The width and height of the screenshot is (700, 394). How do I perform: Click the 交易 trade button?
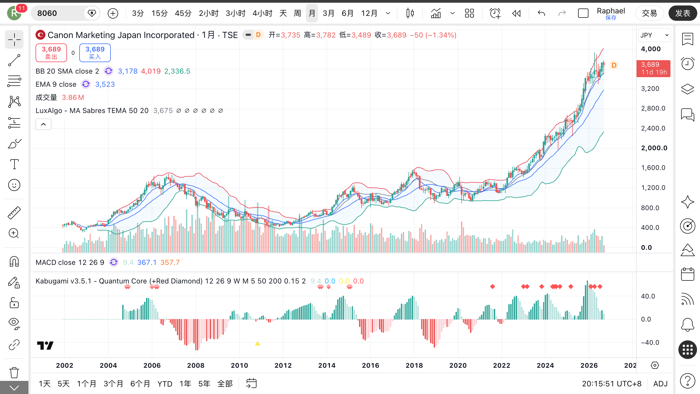649,13
